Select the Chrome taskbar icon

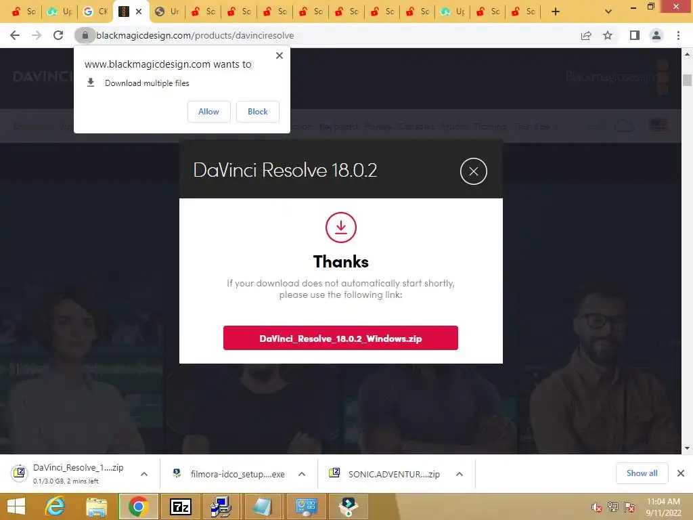coord(138,506)
